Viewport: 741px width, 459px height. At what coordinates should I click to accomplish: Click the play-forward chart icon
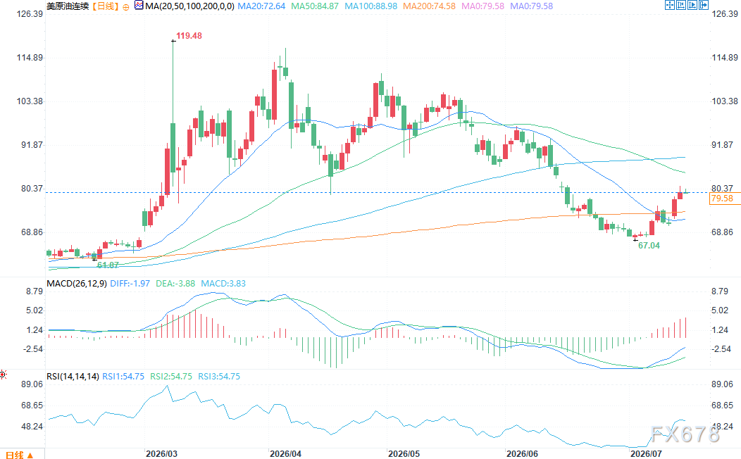pos(692,5)
